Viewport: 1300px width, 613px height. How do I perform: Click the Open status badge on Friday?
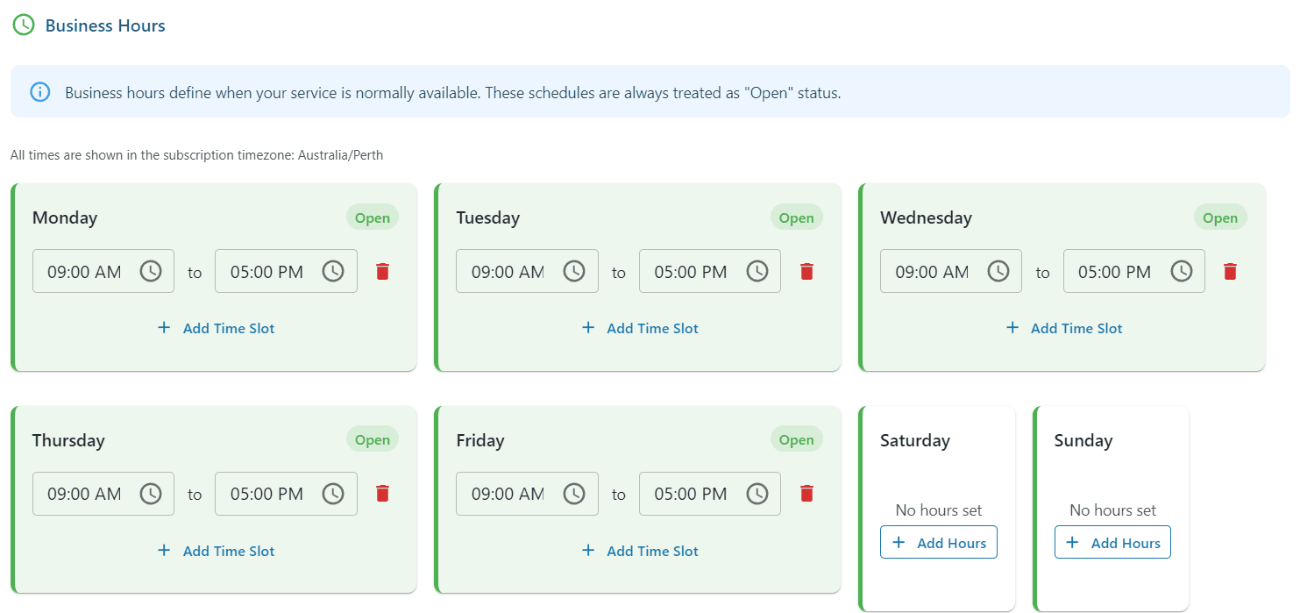pyautogui.click(x=796, y=440)
